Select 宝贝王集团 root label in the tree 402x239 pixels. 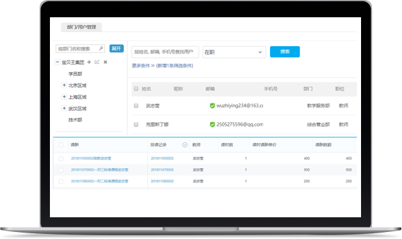pyautogui.click(x=73, y=62)
